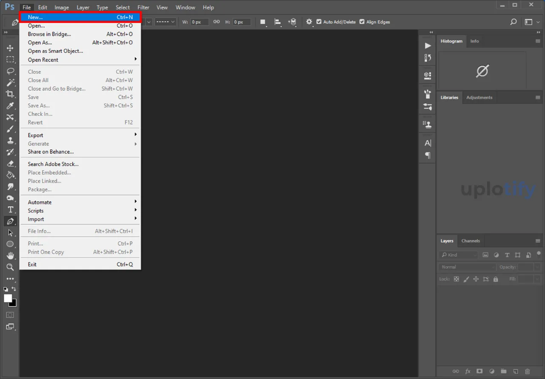Image resolution: width=545 pixels, height=379 pixels.
Task: Select the Lasso tool
Action: coord(10,71)
